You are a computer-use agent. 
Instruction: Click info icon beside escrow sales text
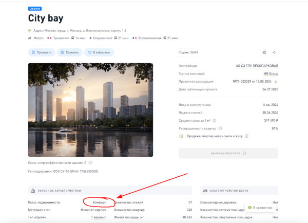[x=246, y=136]
